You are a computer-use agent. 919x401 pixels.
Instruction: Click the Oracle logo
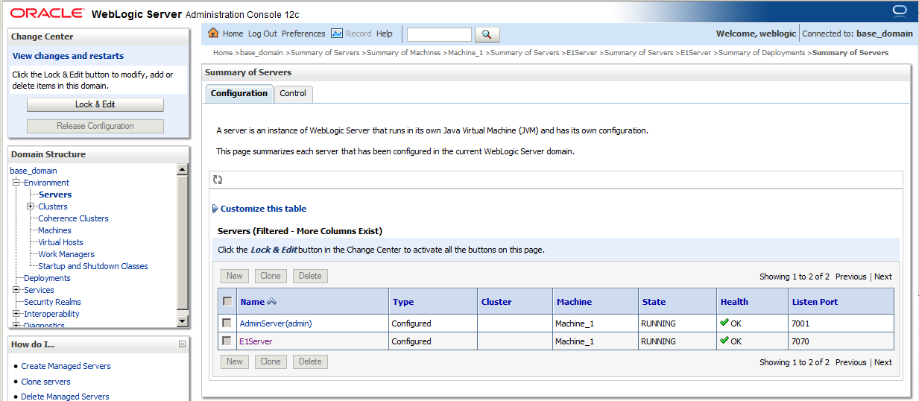(x=48, y=13)
